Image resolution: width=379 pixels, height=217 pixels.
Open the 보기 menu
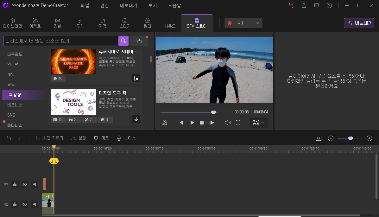(153, 5)
